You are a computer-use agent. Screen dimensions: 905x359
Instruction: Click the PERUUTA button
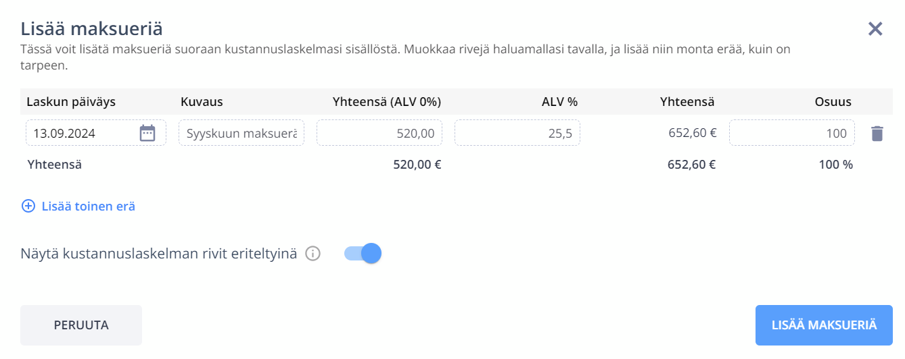[81, 325]
